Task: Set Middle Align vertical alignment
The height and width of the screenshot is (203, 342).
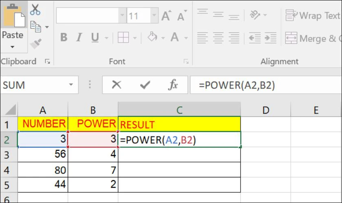Action: tap(218, 14)
